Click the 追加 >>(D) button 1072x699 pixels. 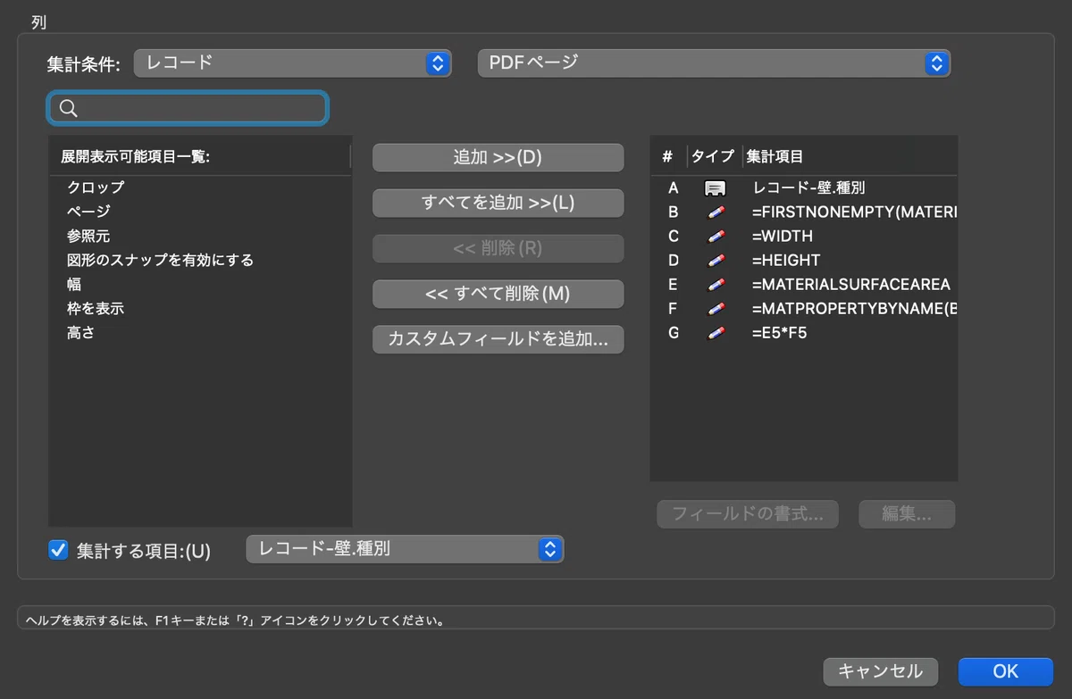[x=498, y=157]
